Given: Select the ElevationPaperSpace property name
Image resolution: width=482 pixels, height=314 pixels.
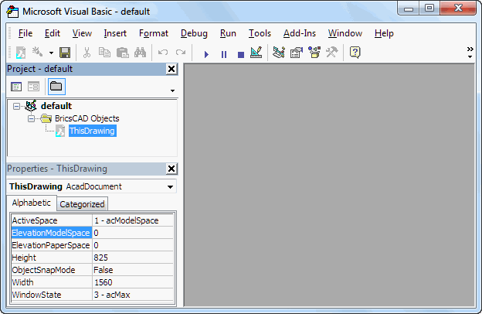Looking at the screenshot, I should 51,245.
